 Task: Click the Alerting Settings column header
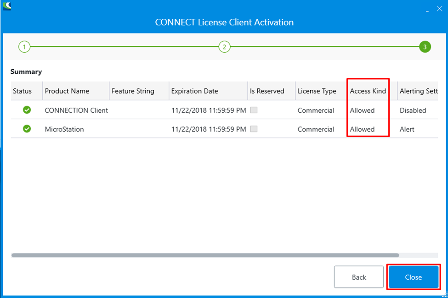[418, 91]
